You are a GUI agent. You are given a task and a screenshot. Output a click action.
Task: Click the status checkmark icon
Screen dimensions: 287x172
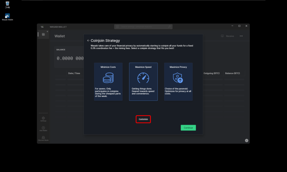tap(247, 141)
